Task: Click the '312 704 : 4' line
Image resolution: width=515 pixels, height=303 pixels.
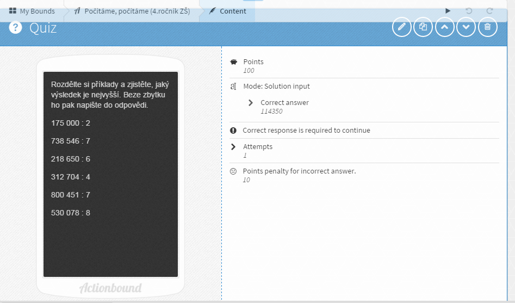Action: point(70,177)
